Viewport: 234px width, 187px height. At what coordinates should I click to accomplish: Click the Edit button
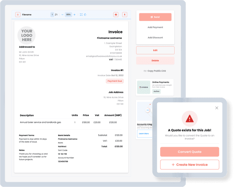pyautogui.click(x=155, y=50)
